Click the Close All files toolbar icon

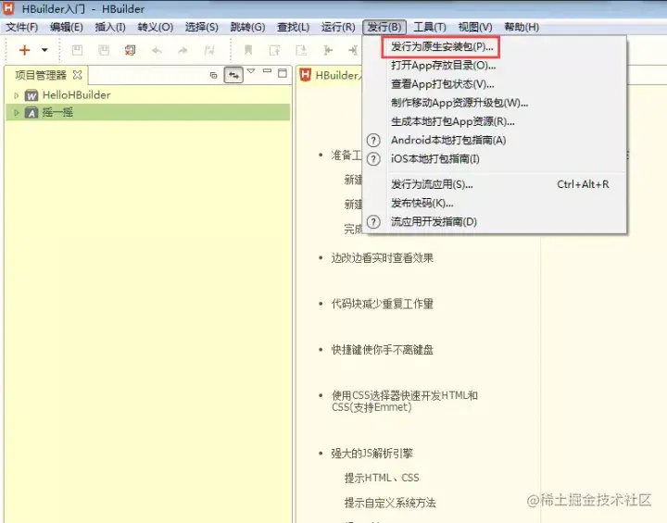pos(131,50)
